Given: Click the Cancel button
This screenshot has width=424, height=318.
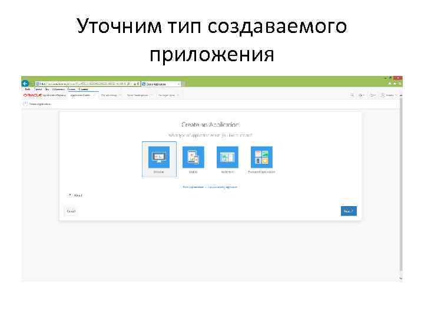Looking at the screenshot, I should 71,211.
